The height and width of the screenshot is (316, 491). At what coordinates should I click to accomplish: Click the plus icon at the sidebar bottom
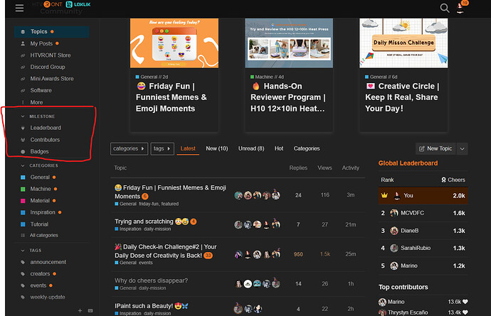click(80, 310)
